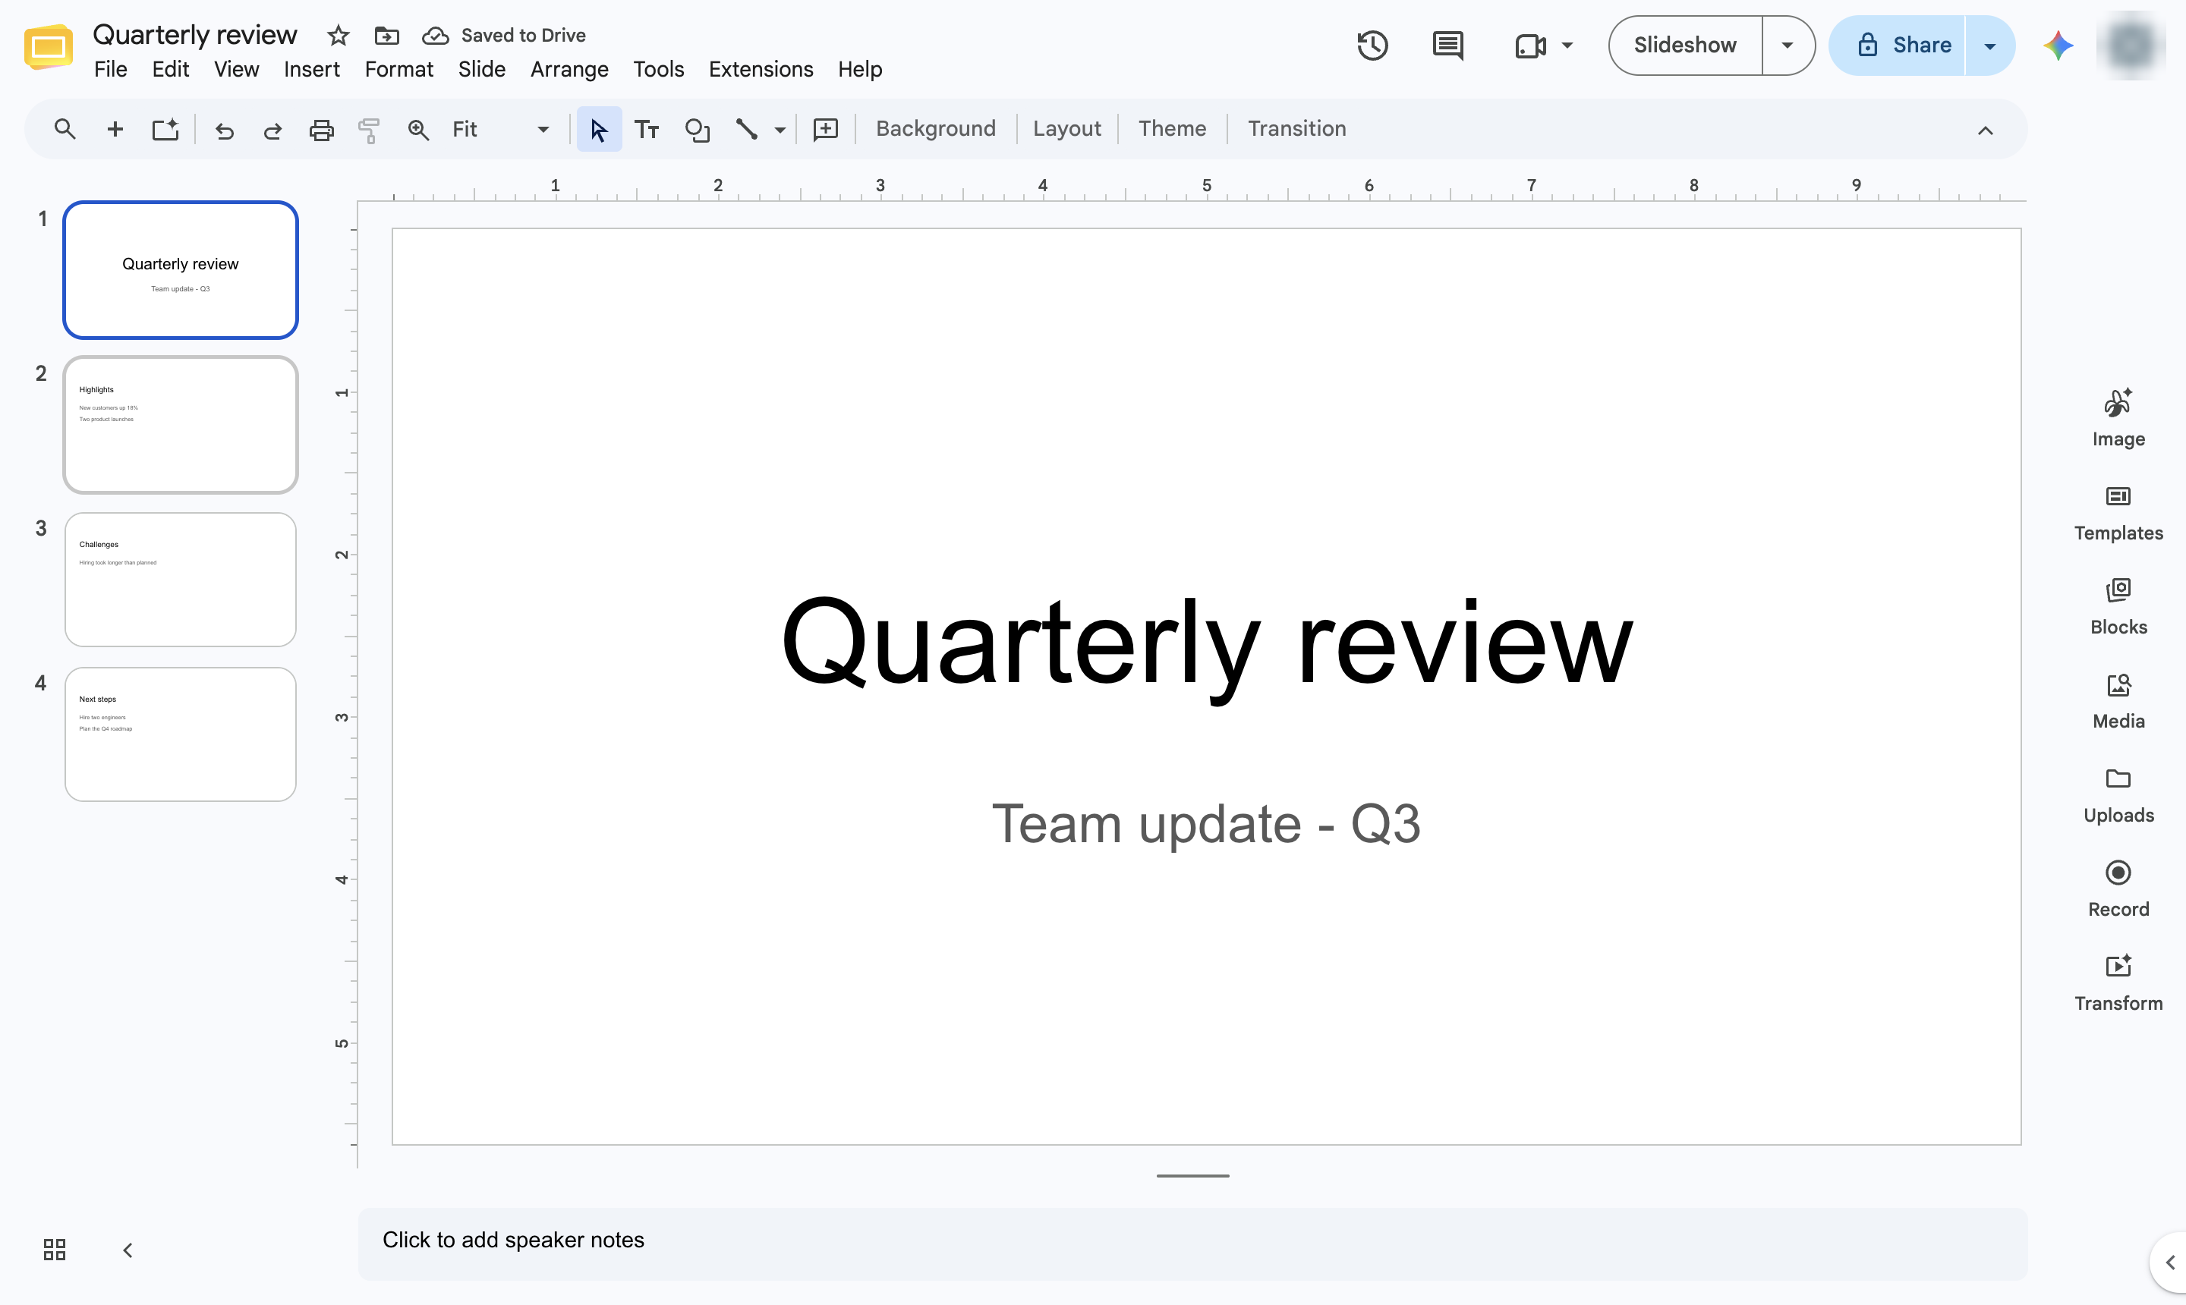Click the search menus magnifier icon

[x=65, y=129]
